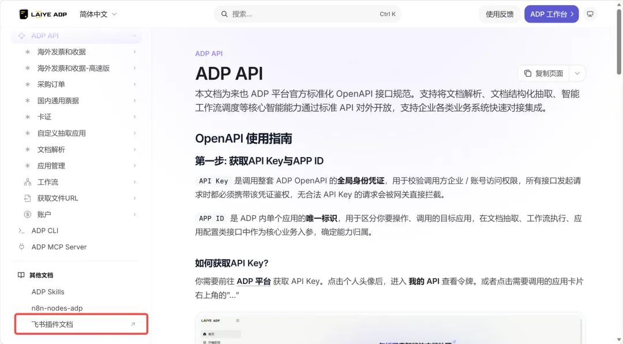
Task: Open ADP Skills in the sidebar
Action: point(76,292)
